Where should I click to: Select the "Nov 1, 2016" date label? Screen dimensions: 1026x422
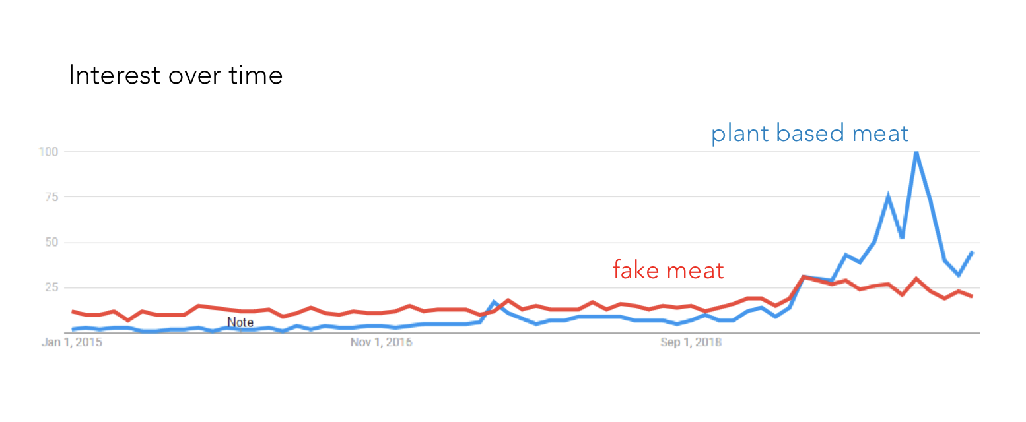[x=382, y=343]
